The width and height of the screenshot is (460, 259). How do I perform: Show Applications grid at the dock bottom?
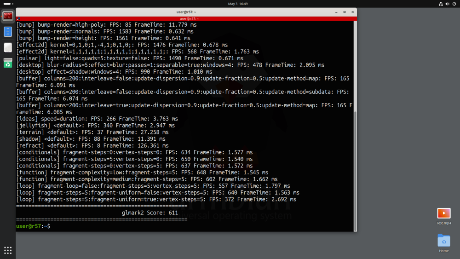8,250
